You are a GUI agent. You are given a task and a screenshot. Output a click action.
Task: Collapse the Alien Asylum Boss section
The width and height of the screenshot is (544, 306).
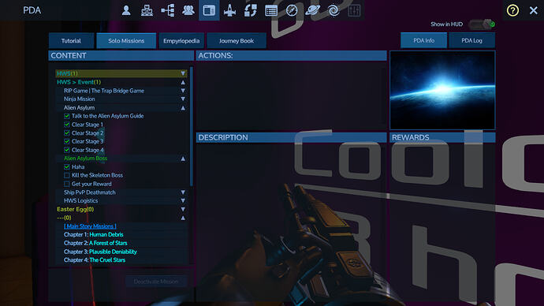(x=183, y=159)
